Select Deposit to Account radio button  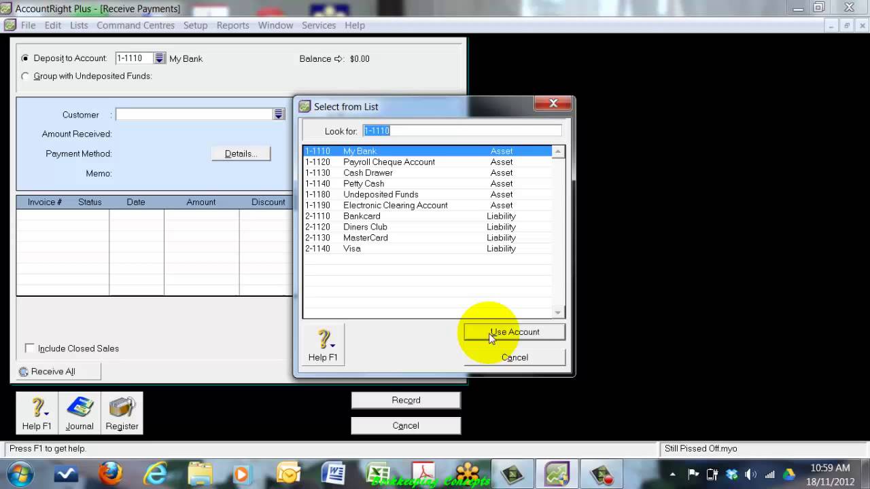[x=26, y=58]
